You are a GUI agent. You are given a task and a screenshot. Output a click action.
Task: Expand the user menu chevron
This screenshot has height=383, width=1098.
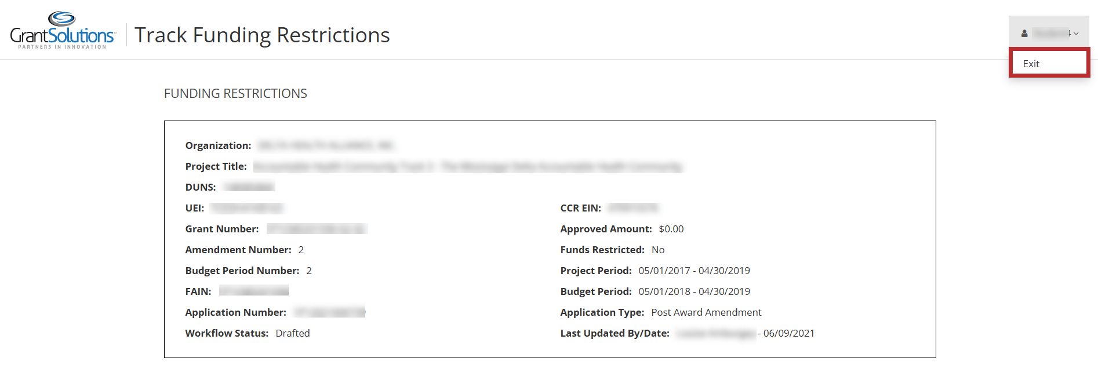click(x=1076, y=34)
